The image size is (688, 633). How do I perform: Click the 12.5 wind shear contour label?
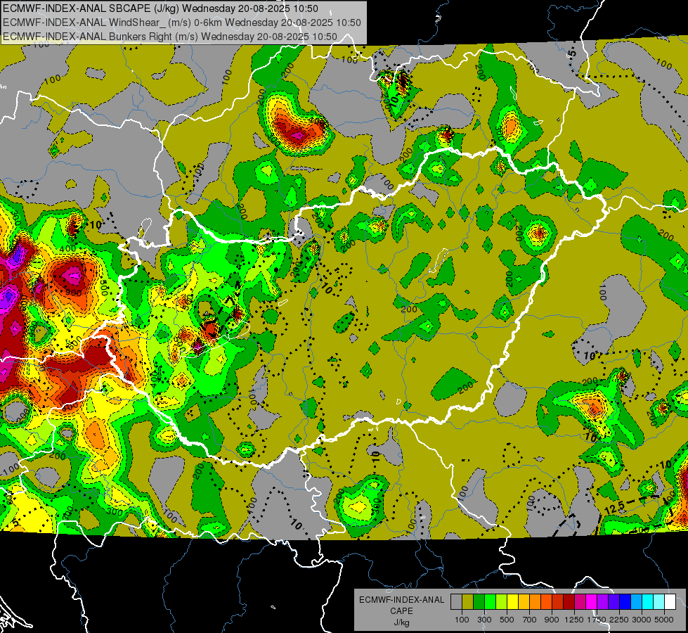[614, 509]
